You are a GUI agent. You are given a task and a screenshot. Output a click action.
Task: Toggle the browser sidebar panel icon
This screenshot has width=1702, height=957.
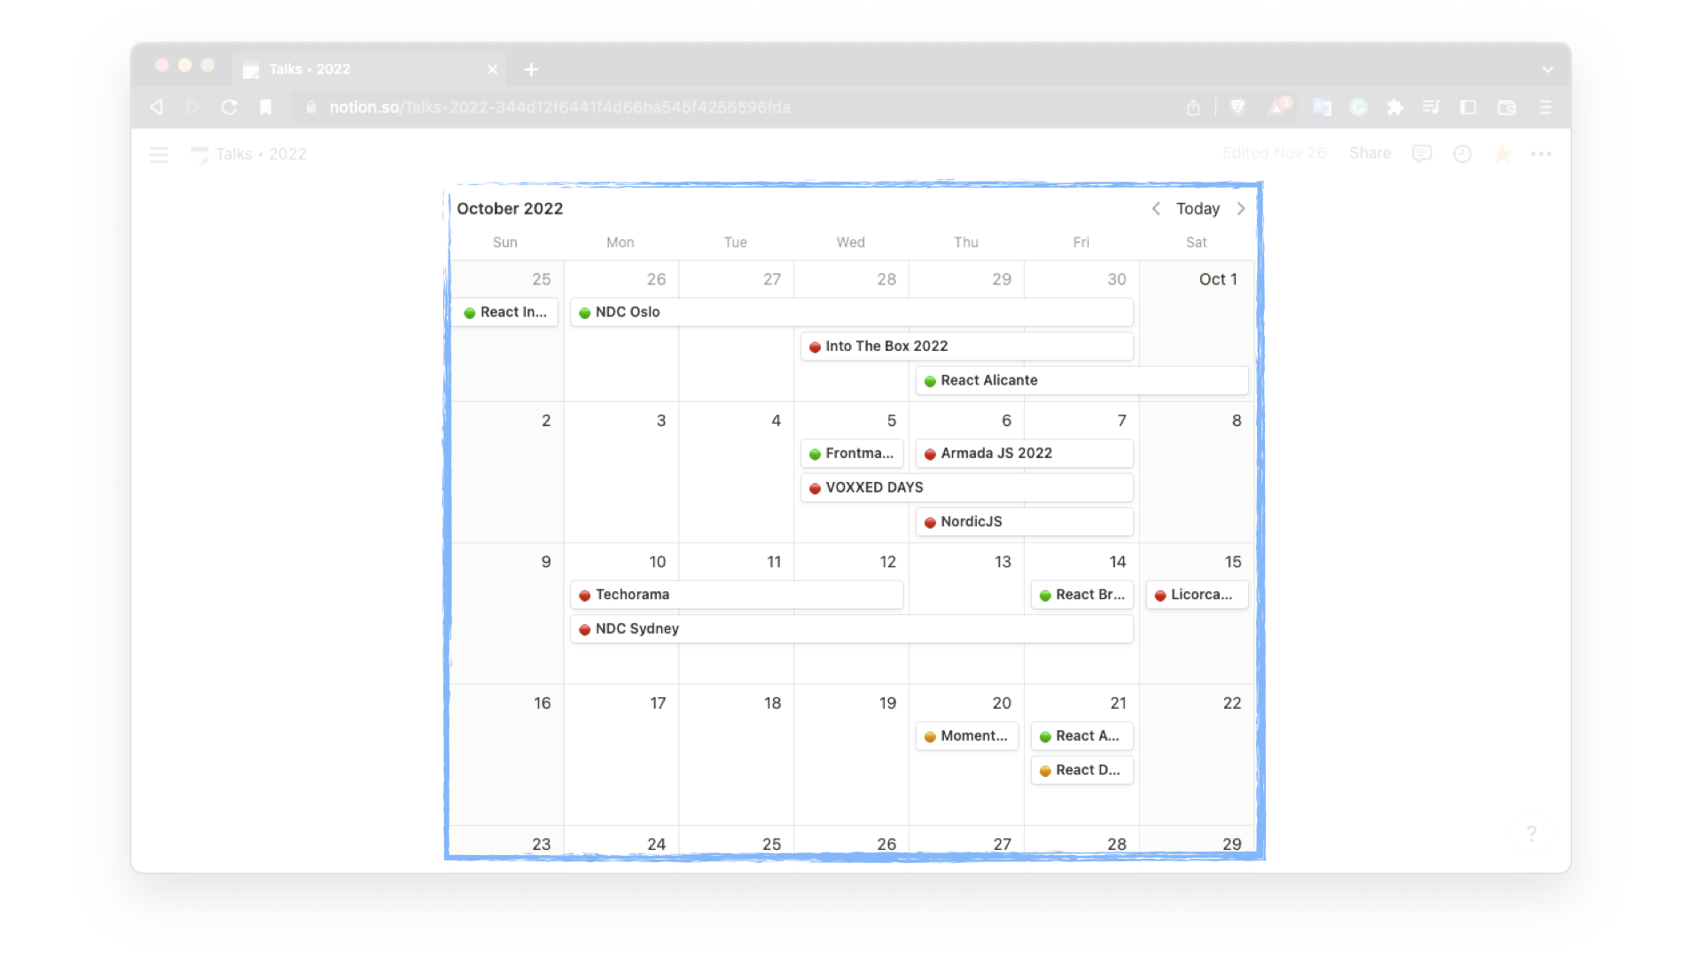point(1468,107)
